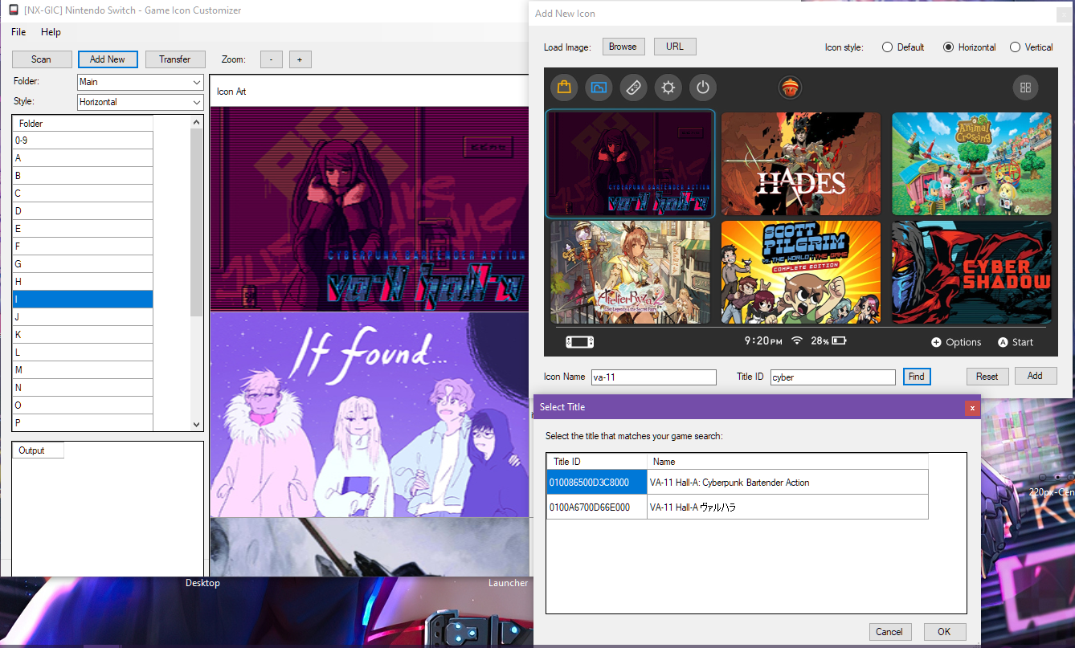Close the Select Title dialog
The image size is (1075, 648).
(x=972, y=408)
